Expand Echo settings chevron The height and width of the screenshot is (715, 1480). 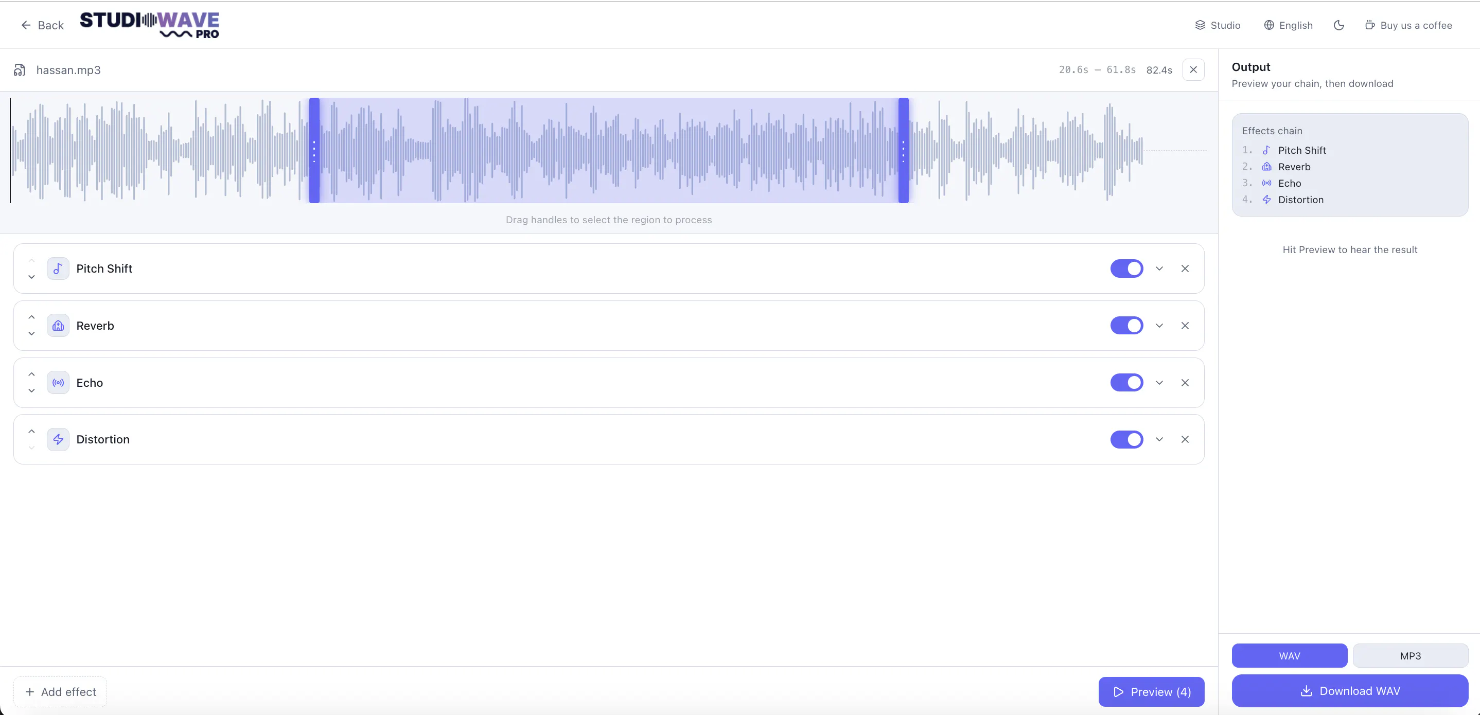pyautogui.click(x=1159, y=383)
